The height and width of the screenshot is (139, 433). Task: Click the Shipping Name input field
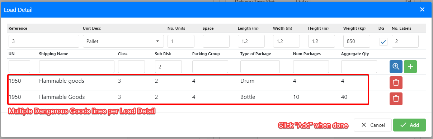pyautogui.click(x=77, y=67)
